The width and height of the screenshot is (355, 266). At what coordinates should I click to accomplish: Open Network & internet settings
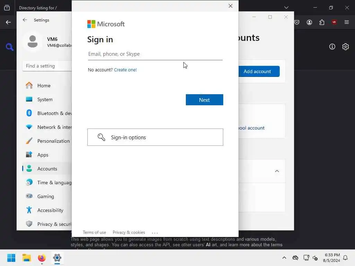(x=47, y=127)
